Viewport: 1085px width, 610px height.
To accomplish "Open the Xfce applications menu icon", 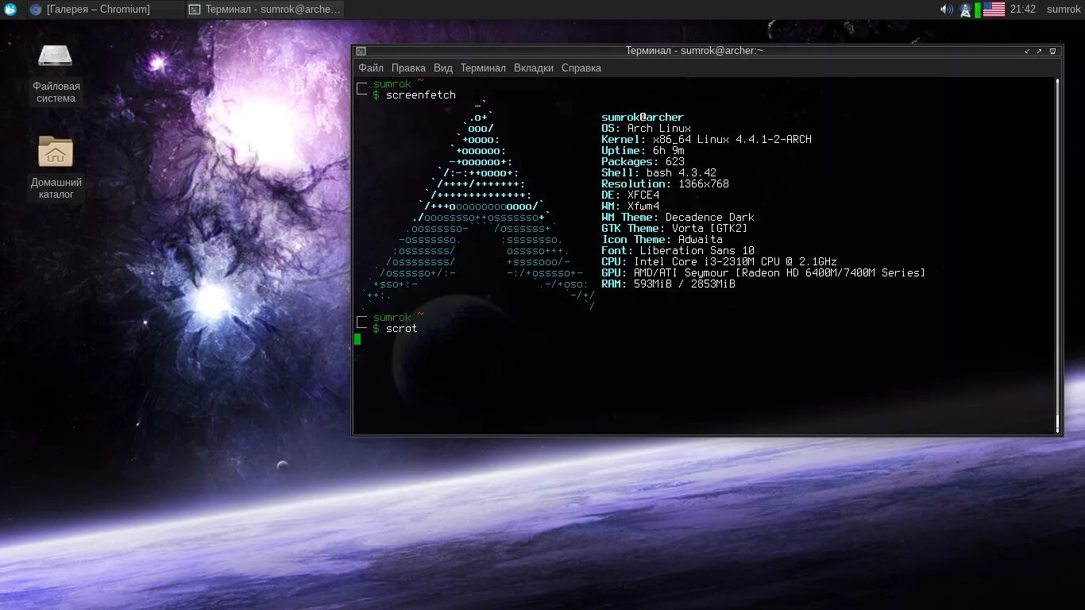I will (x=10, y=10).
